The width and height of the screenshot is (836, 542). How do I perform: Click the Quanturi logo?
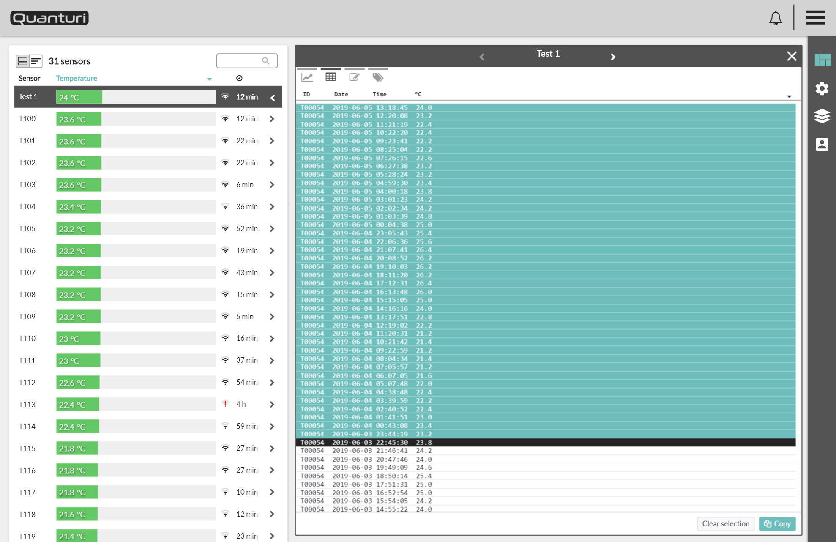pos(49,18)
